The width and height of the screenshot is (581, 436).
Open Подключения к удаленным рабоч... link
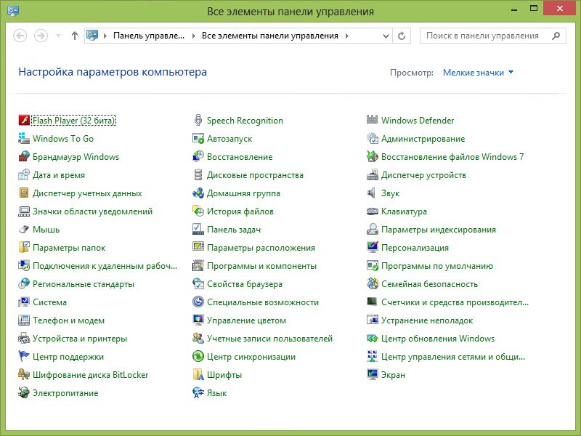[105, 266]
